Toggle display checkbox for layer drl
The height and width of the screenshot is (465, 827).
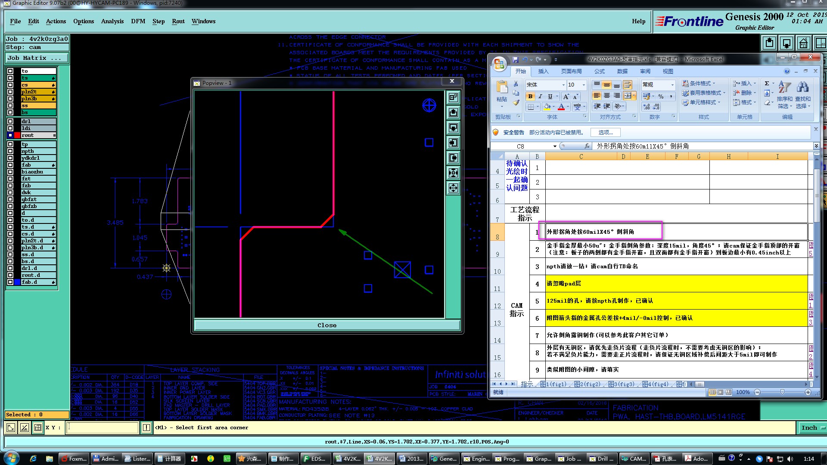click(x=10, y=121)
